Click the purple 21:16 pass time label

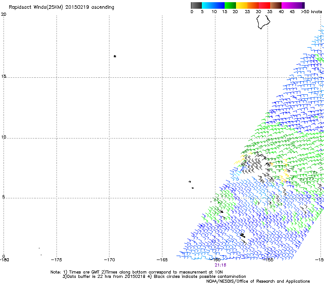point(220,265)
